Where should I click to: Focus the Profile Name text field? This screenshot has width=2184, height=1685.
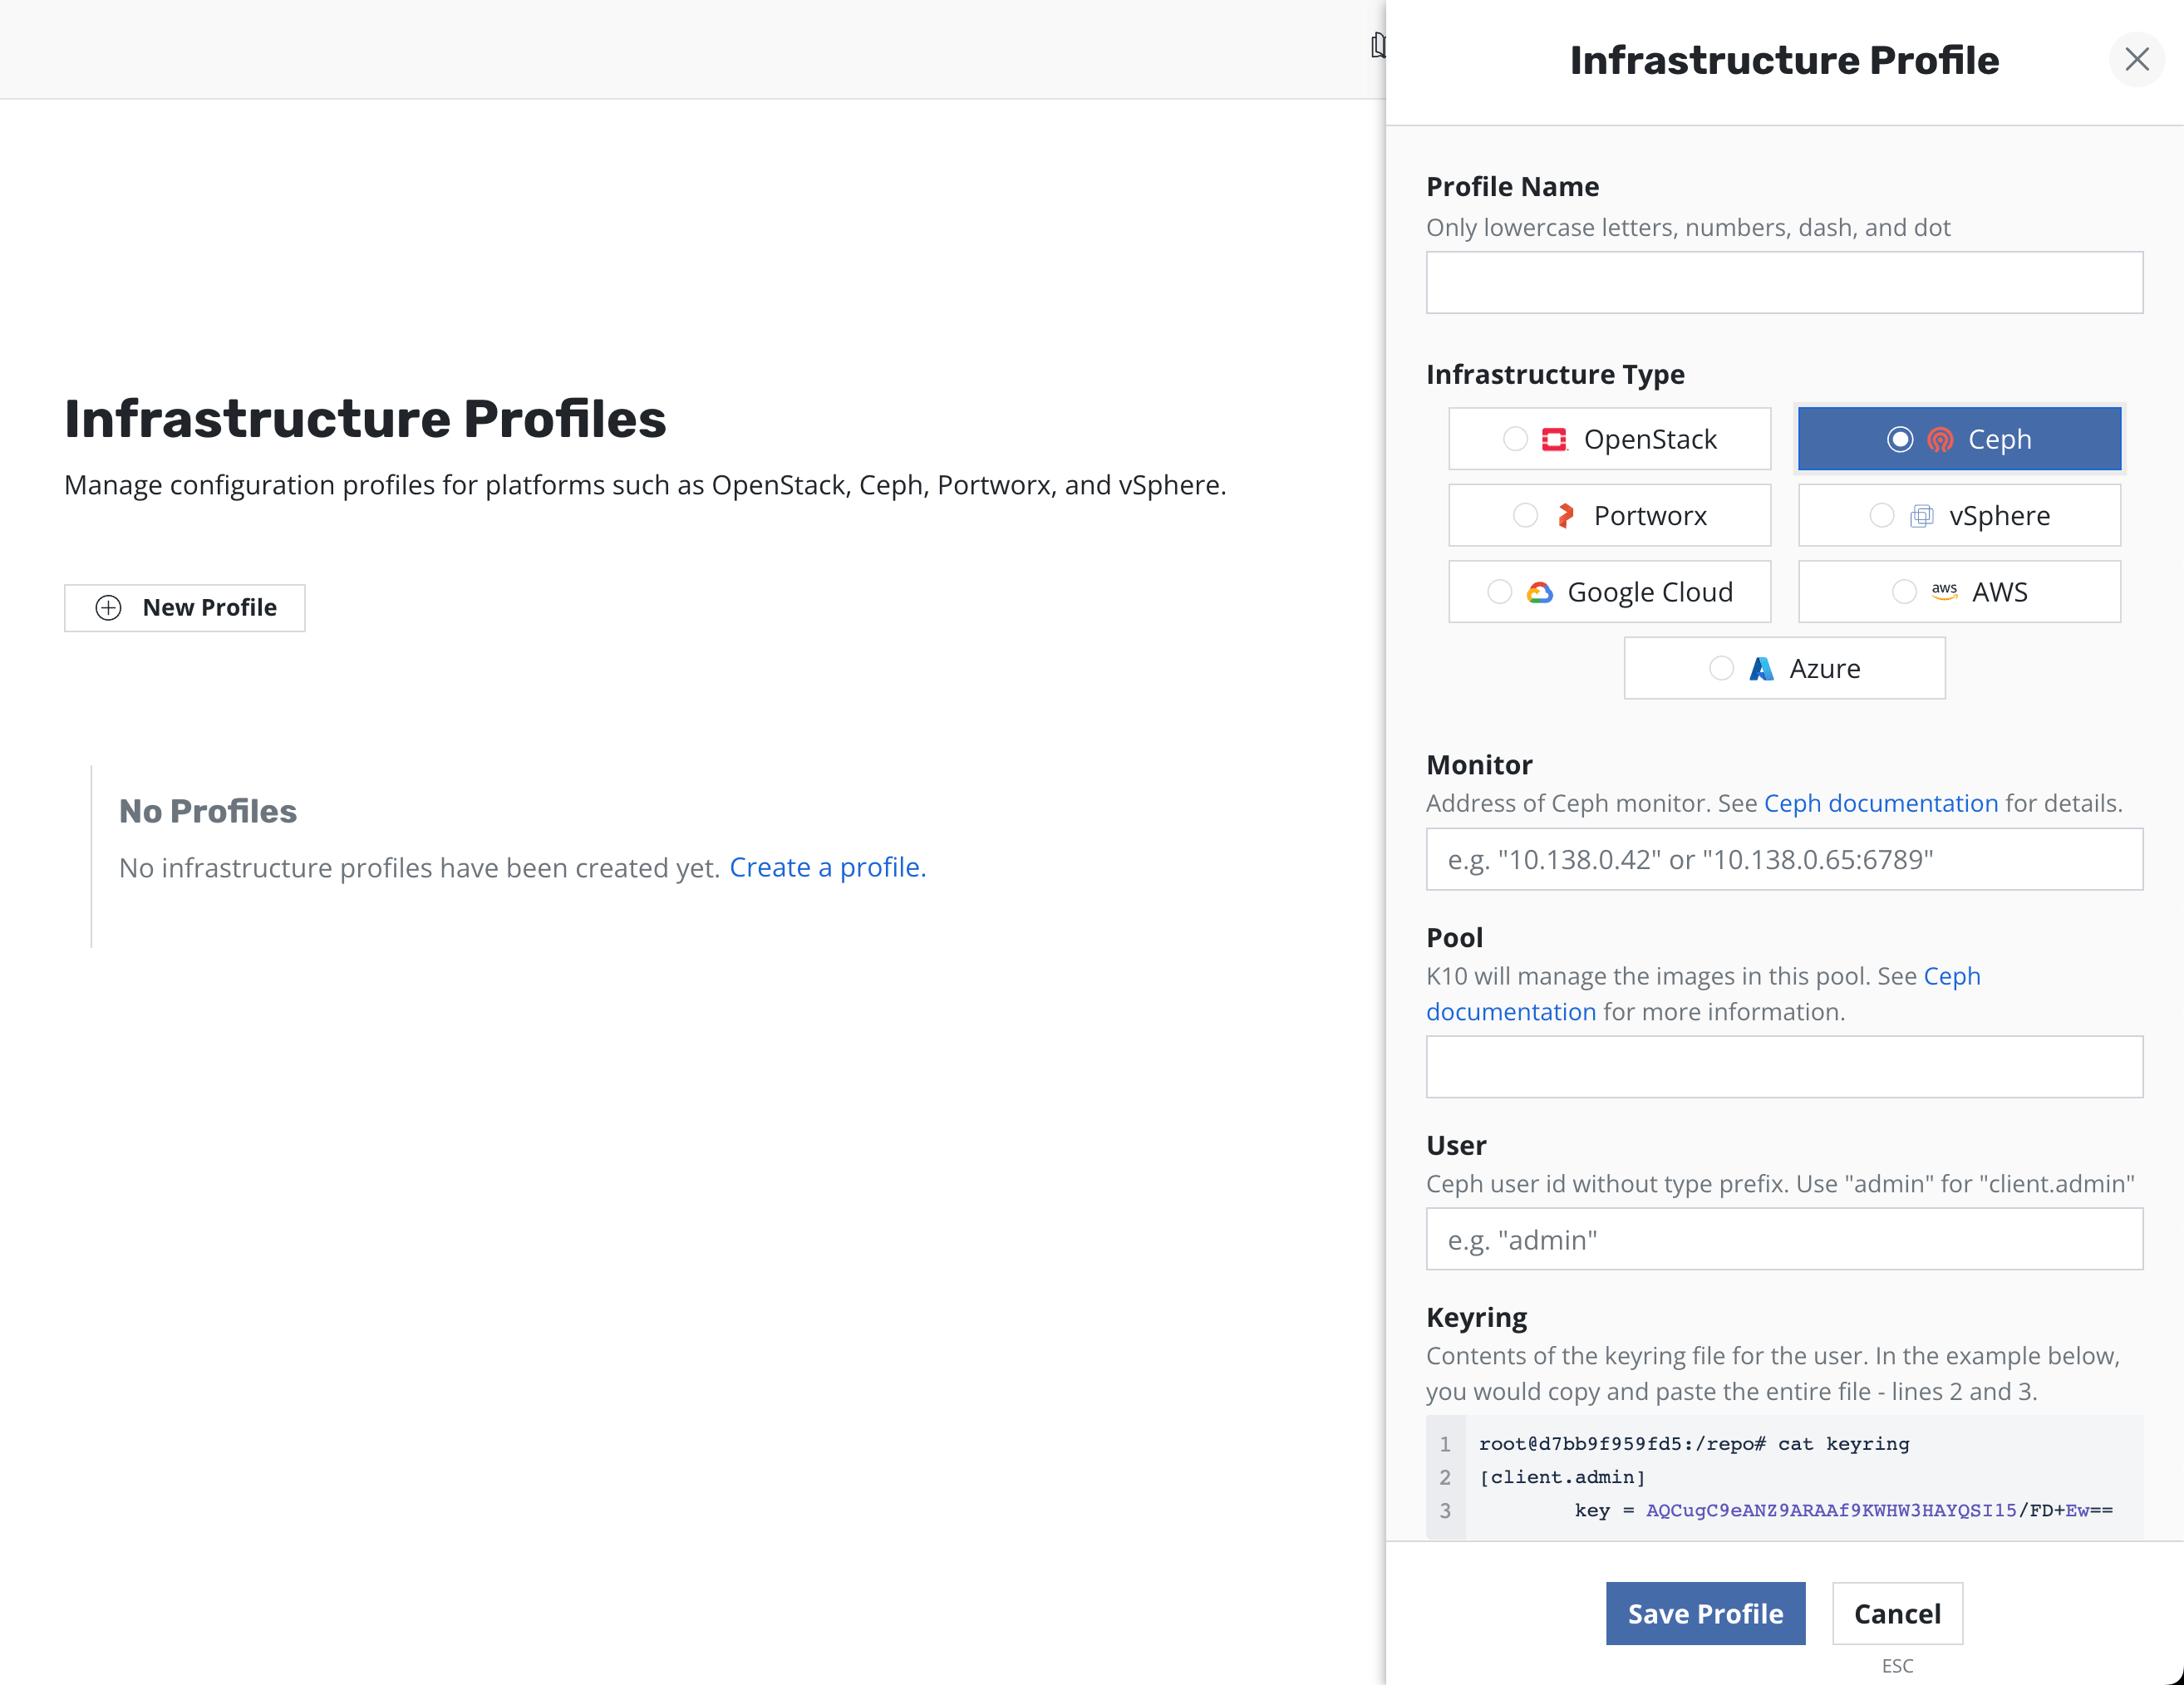[x=1784, y=283]
